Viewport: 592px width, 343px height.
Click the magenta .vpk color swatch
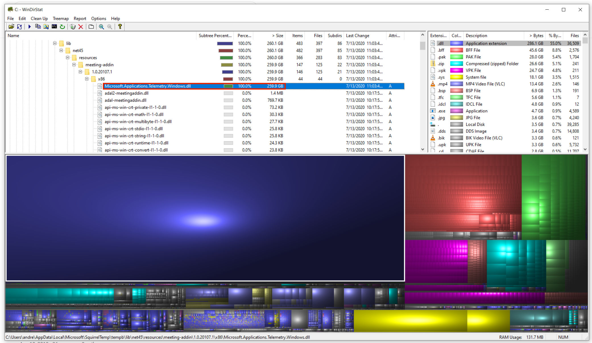coord(456,70)
